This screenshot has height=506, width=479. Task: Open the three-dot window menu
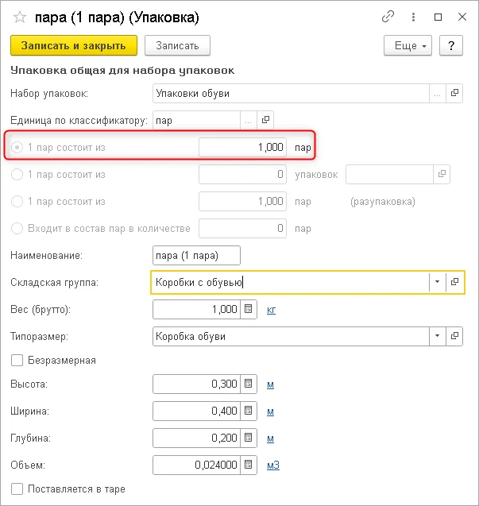pyautogui.click(x=413, y=17)
